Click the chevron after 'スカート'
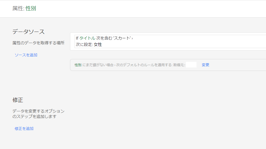The height and width of the screenshot is (149, 266). pos(132,39)
